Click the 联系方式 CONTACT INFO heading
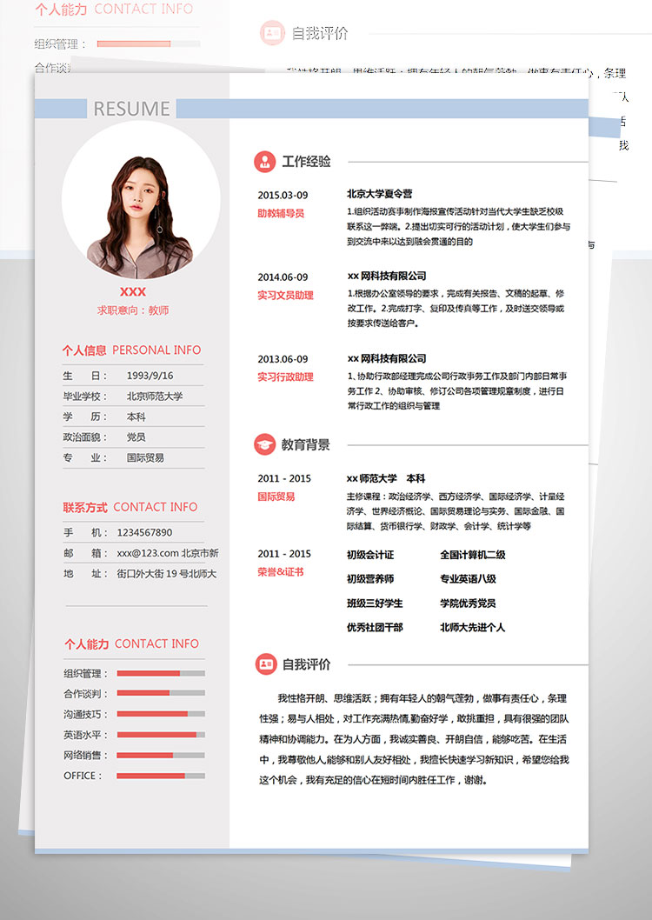Viewport: 652px width, 920px height. point(130,507)
